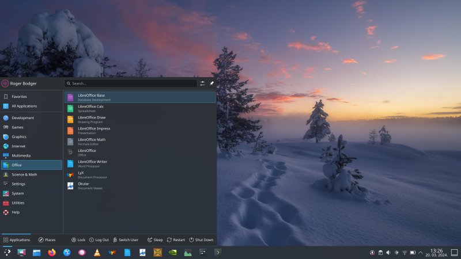Image resolution: width=461 pixels, height=259 pixels.
Task: Launch LyX document processor from list
Action: point(140,175)
